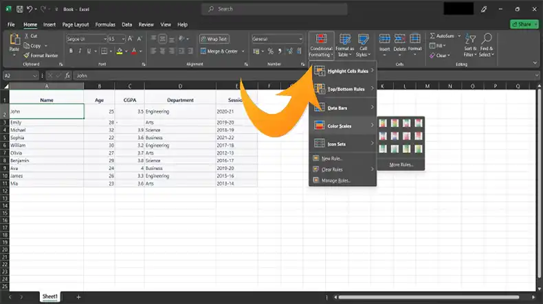Click the Insert Function fx icon

click(67, 75)
